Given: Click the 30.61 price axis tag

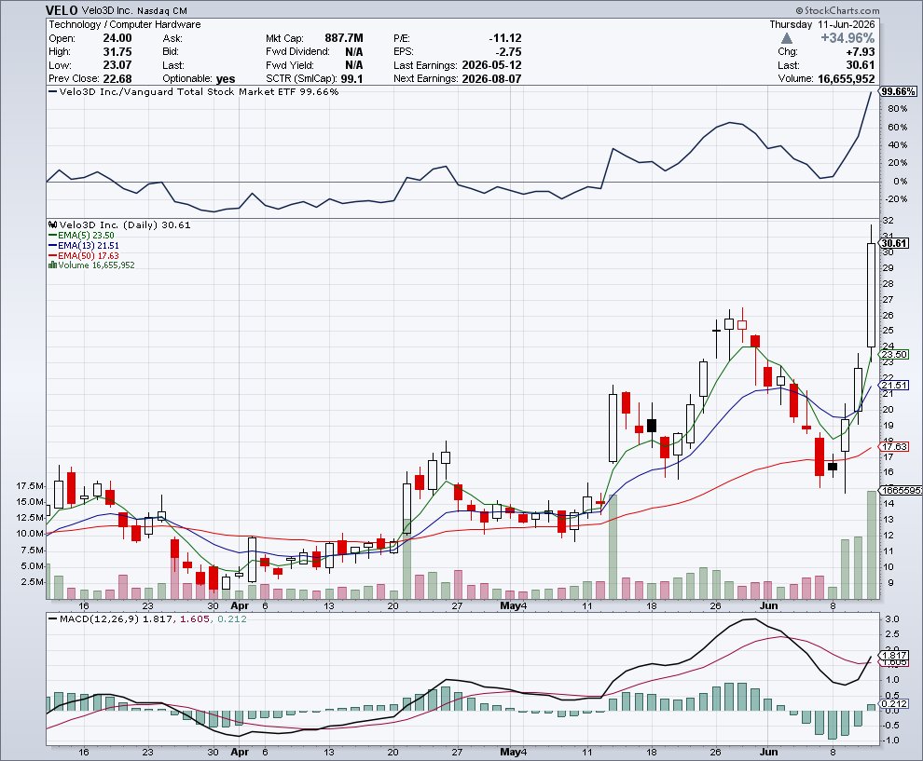Looking at the screenshot, I should tap(893, 243).
